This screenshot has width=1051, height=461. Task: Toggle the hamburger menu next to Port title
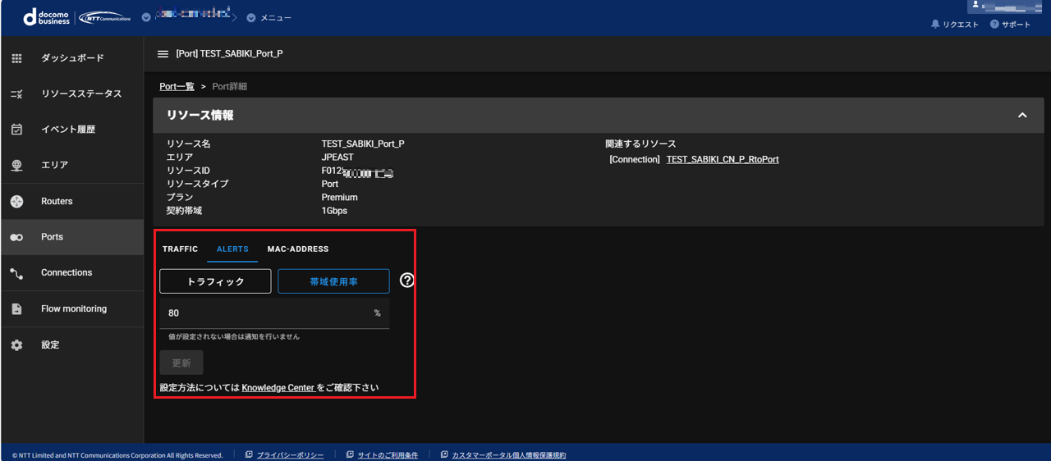163,54
